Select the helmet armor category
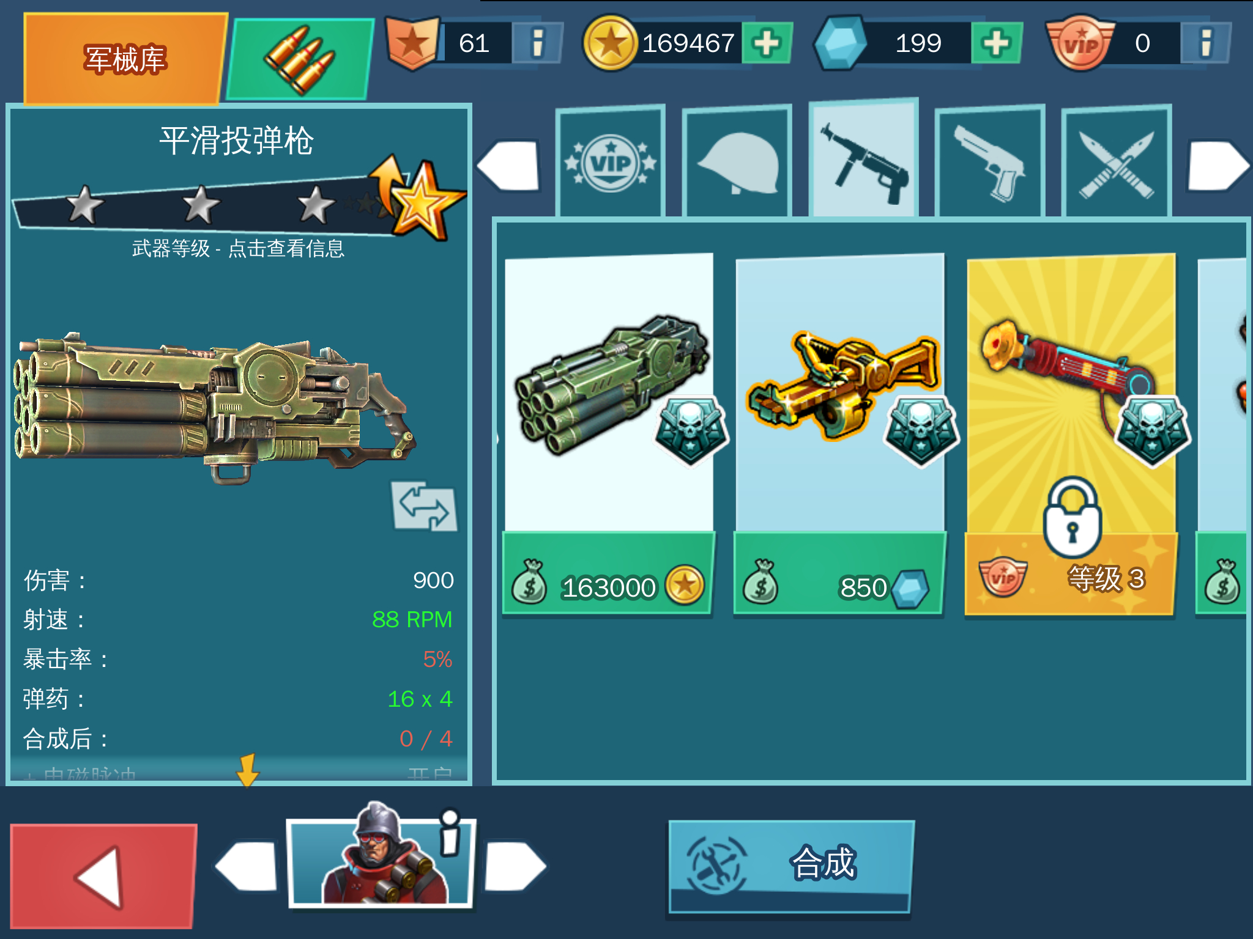The width and height of the screenshot is (1253, 939). 737,163
